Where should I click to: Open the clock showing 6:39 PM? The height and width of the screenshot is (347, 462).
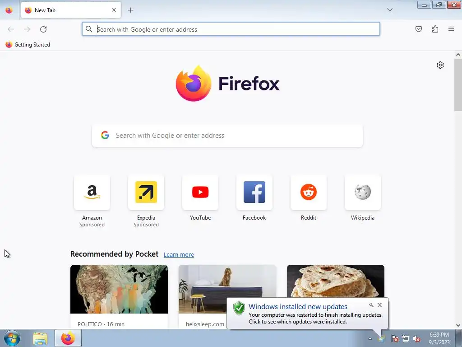click(439, 338)
